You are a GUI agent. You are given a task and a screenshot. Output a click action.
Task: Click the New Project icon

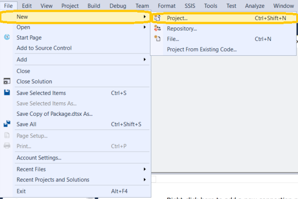[157, 18]
